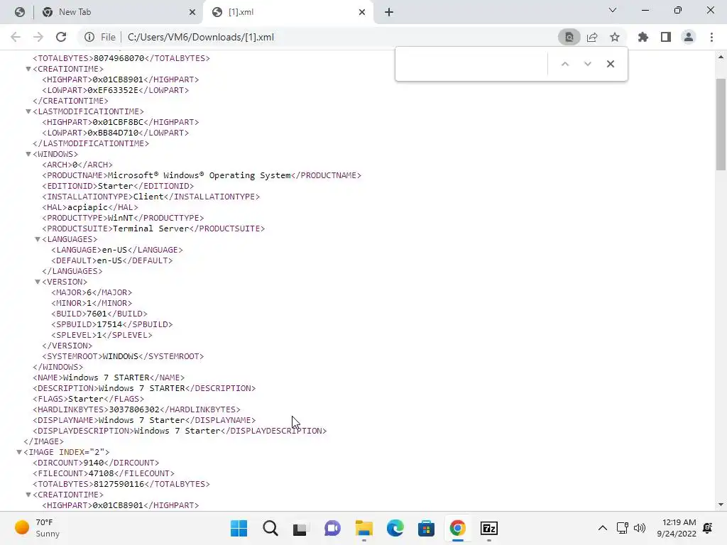727x545 pixels.
Task: Click the find-in-page text field
Action: click(472, 64)
